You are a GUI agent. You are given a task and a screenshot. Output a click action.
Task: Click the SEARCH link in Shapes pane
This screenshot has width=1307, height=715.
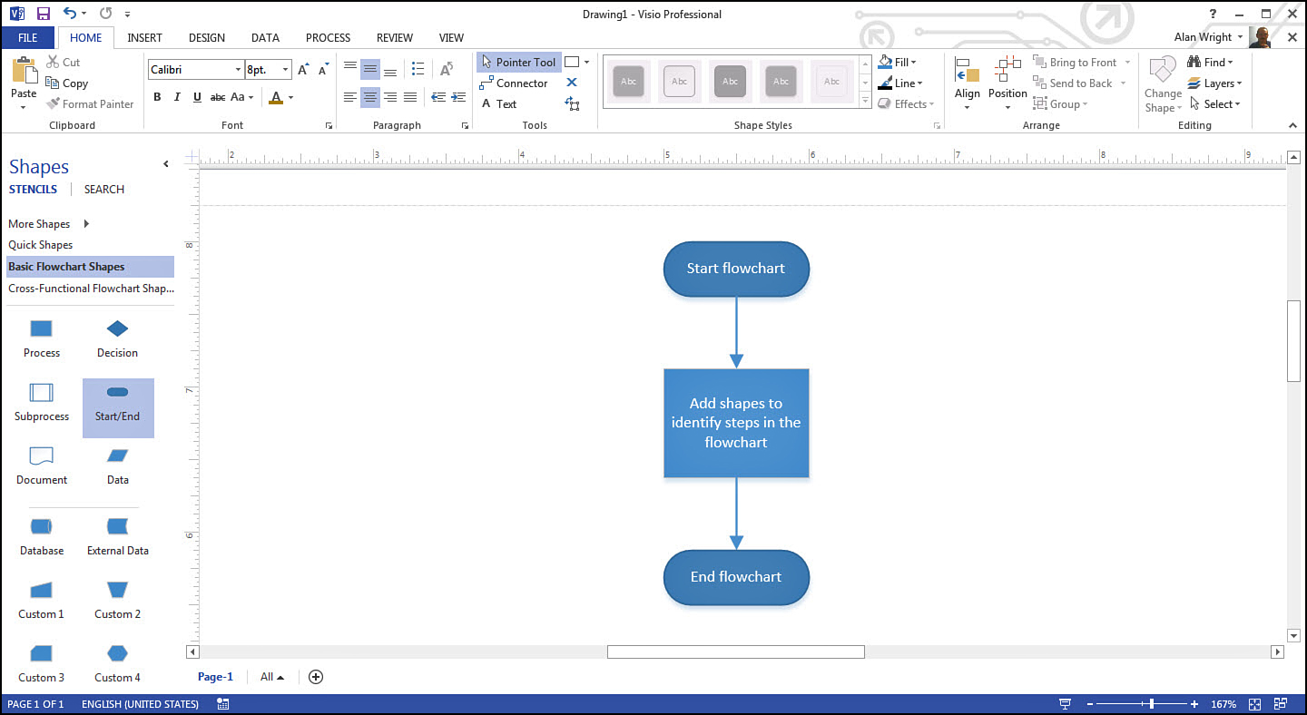click(104, 190)
